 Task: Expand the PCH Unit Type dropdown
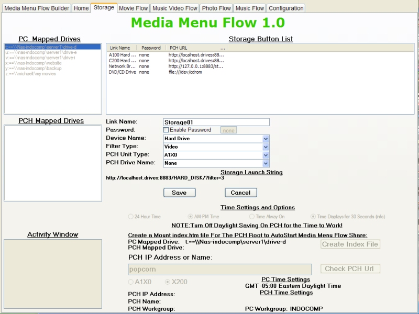click(x=266, y=155)
